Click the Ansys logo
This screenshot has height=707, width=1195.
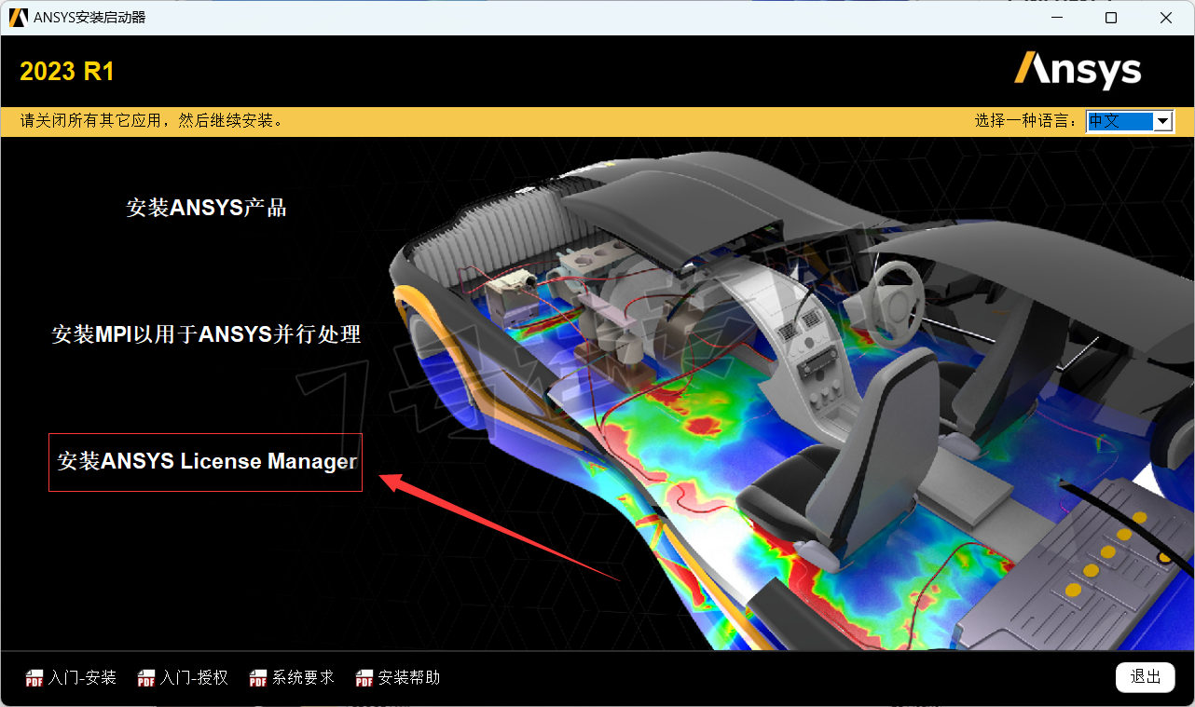tap(1078, 70)
